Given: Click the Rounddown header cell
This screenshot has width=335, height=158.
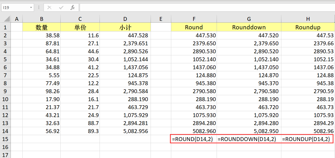Looking at the screenshot, I should [249, 27].
